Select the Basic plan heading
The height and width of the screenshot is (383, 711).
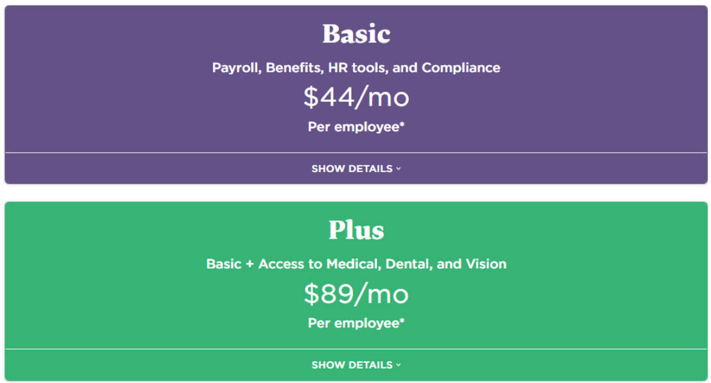tap(356, 34)
